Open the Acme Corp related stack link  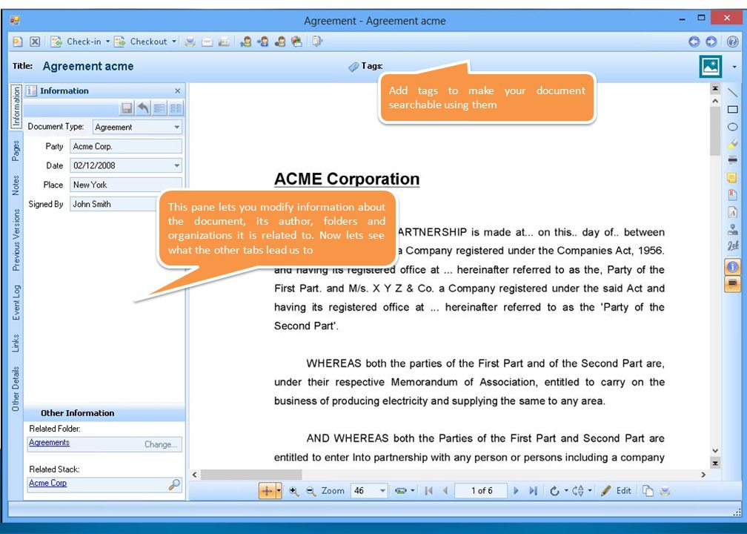[47, 483]
